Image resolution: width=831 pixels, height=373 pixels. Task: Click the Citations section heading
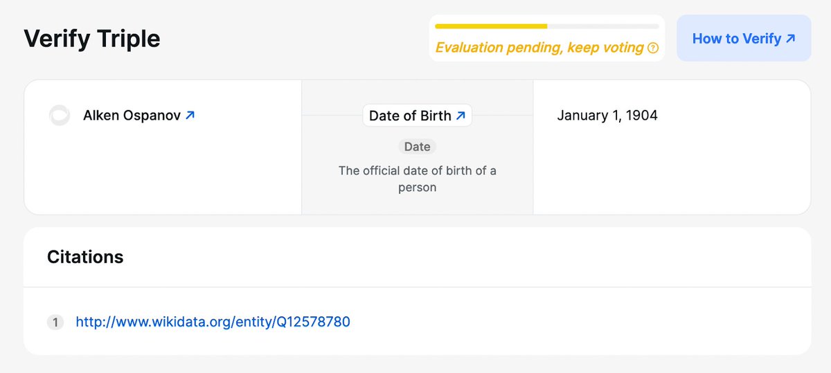[85, 257]
